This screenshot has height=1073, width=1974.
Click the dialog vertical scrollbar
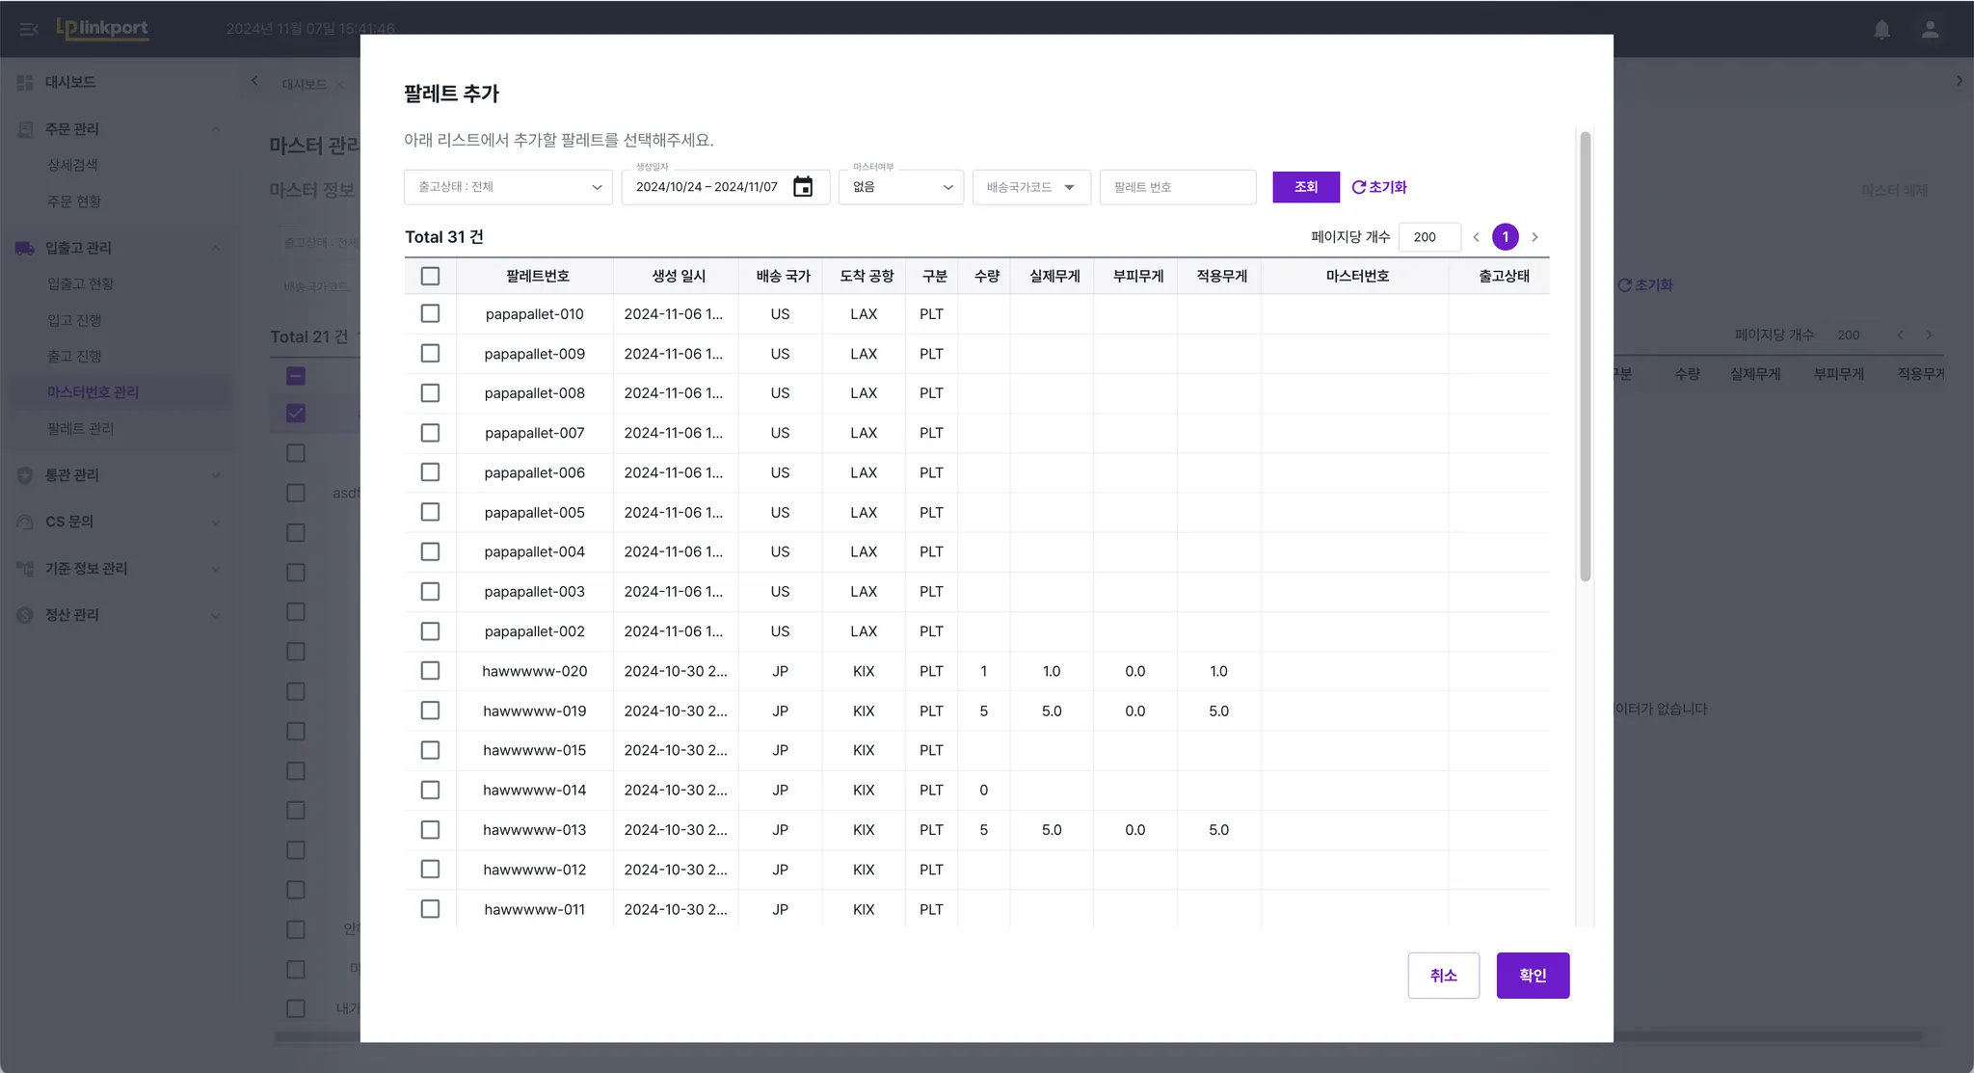(1585, 357)
